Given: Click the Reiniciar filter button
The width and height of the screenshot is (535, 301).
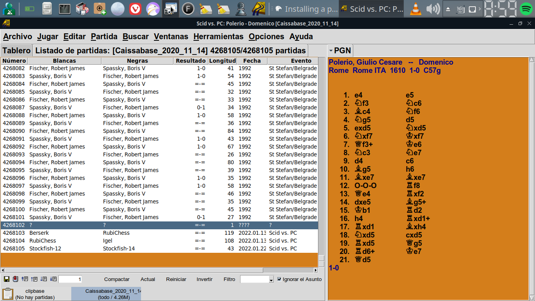Looking at the screenshot, I should tap(176, 279).
